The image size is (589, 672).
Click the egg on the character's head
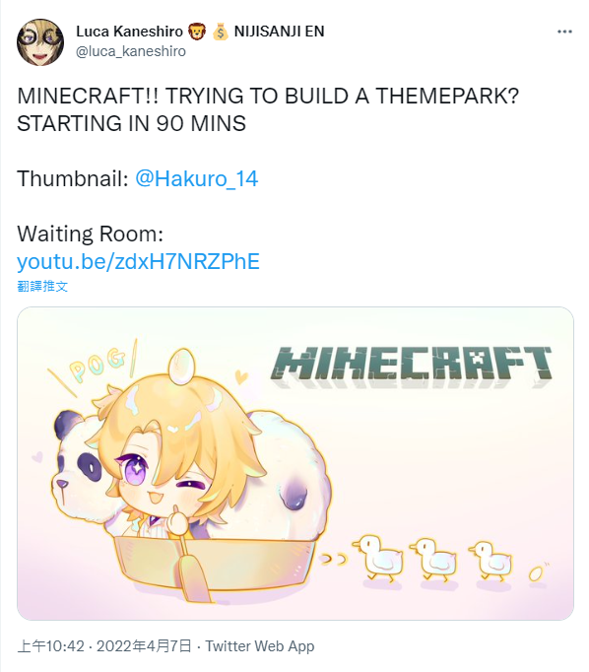coord(181,365)
